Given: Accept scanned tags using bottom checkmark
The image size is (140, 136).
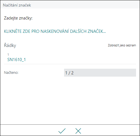Looking at the screenshot, I should (62, 131).
